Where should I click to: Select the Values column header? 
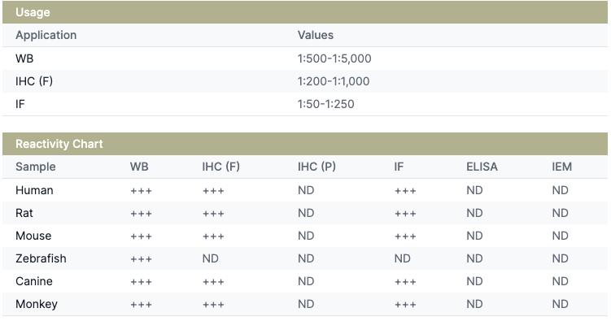pyautogui.click(x=316, y=35)
